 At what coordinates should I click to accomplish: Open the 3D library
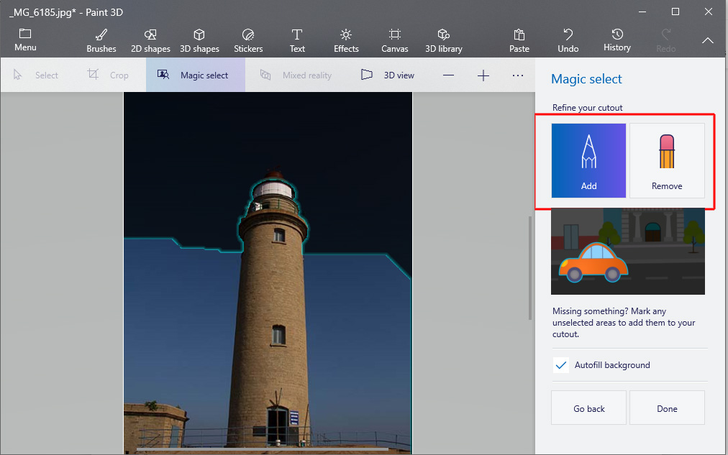[x=444, y=40]
